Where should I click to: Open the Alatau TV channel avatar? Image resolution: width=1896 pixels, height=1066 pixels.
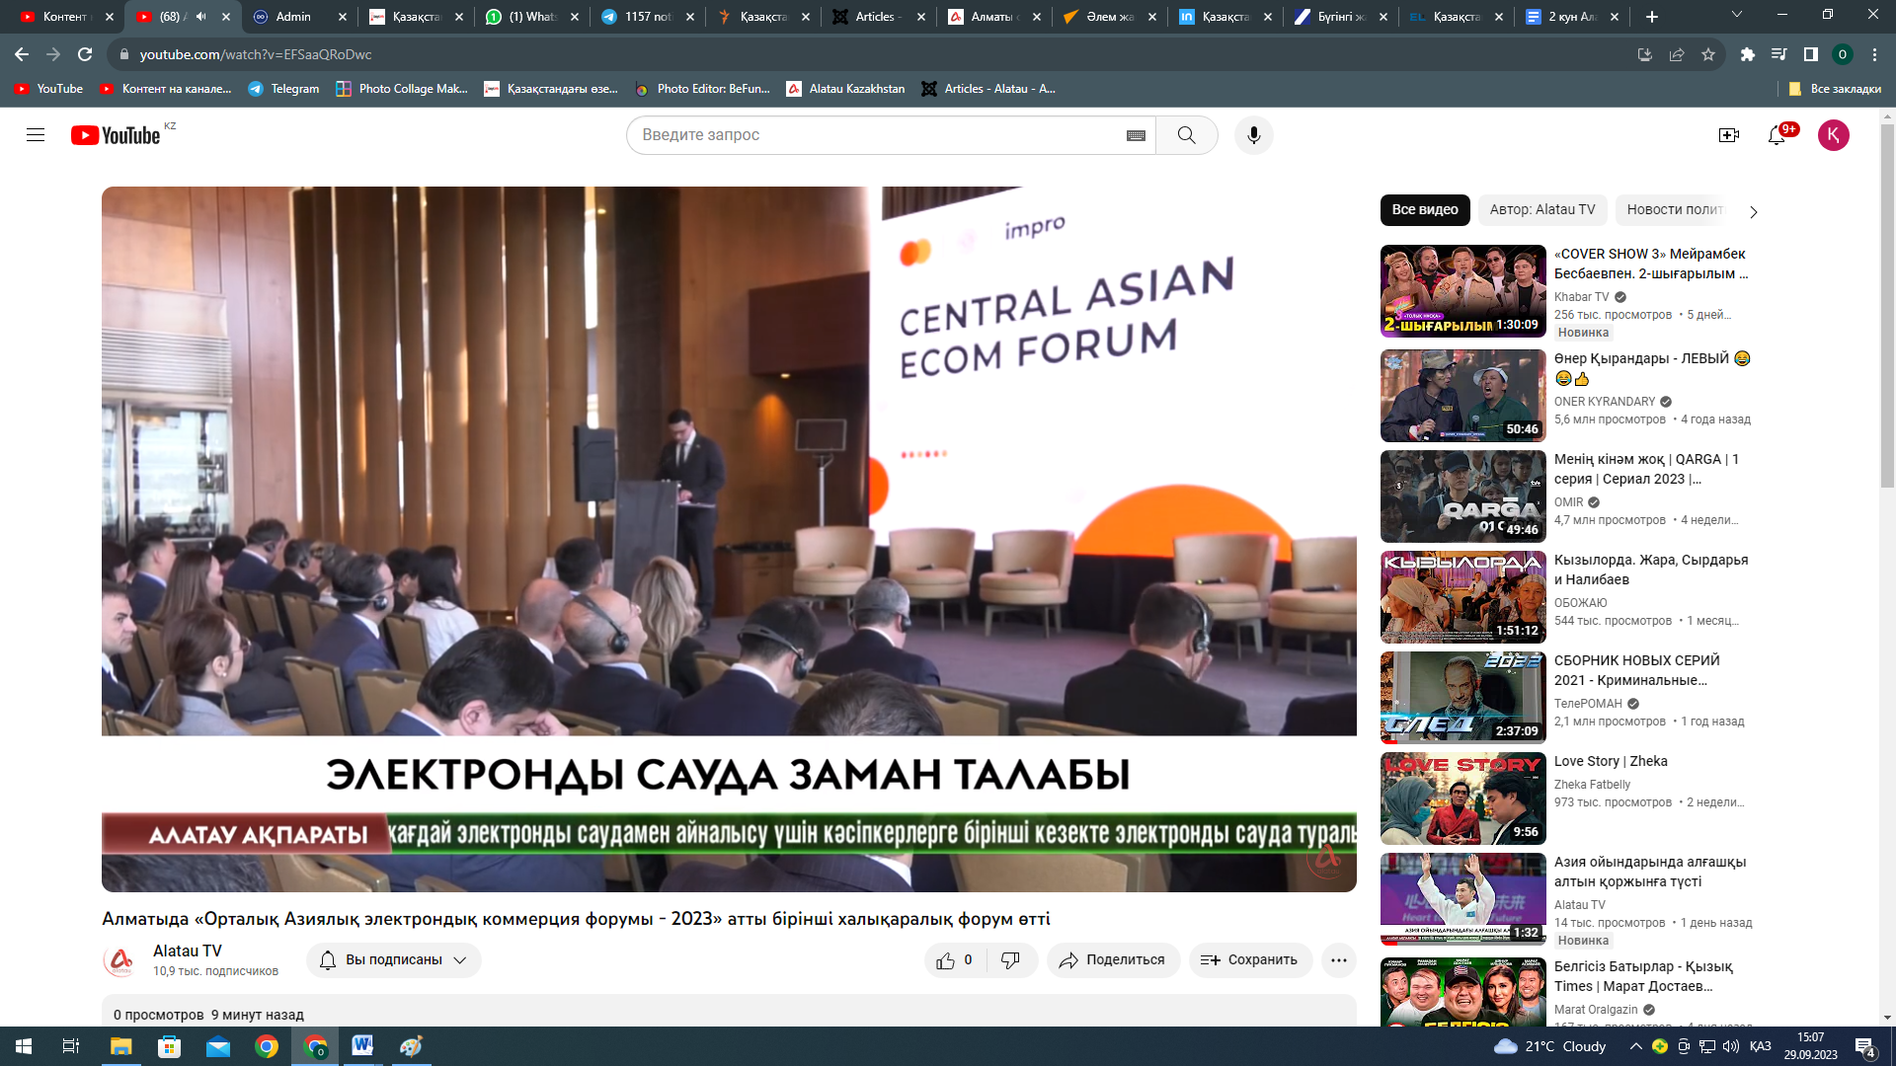pyautogui.click(x=120, y=960)
